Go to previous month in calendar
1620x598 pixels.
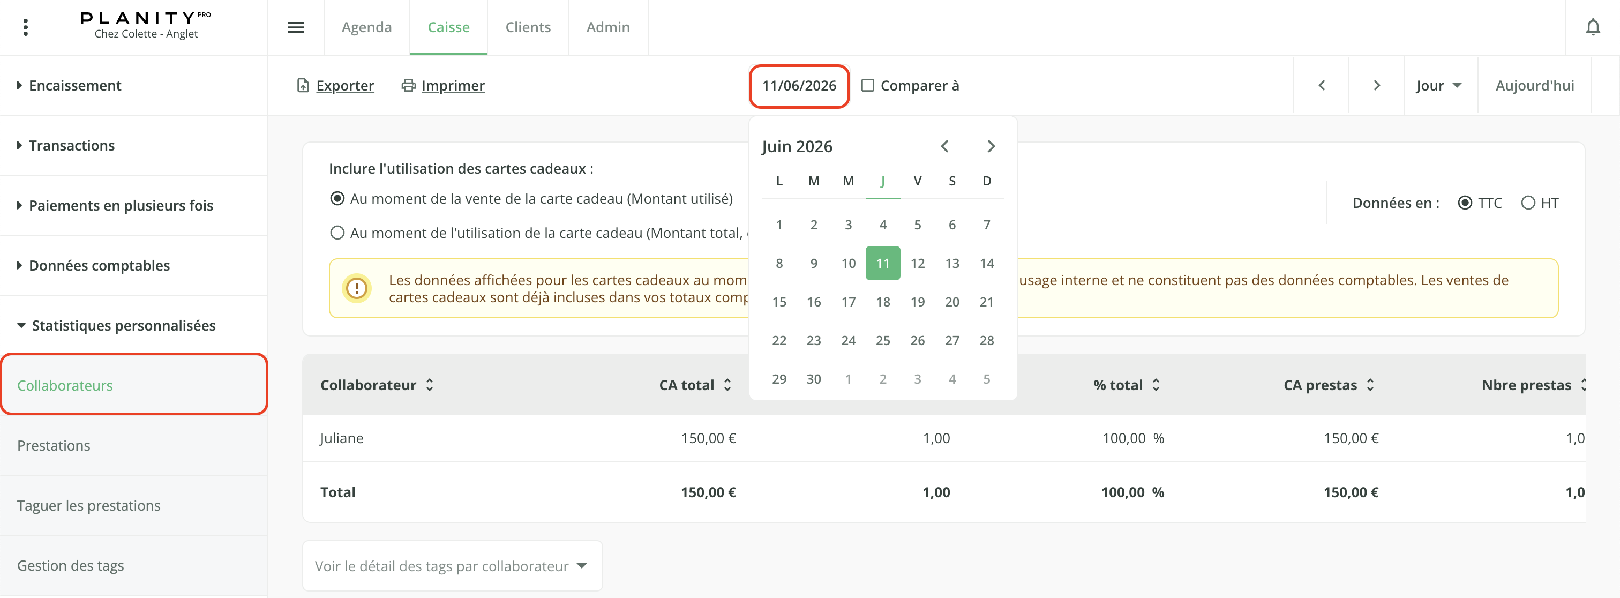[x=944, y=146]
